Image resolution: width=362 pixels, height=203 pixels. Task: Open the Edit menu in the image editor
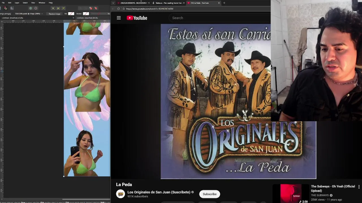tap(10, 3)
